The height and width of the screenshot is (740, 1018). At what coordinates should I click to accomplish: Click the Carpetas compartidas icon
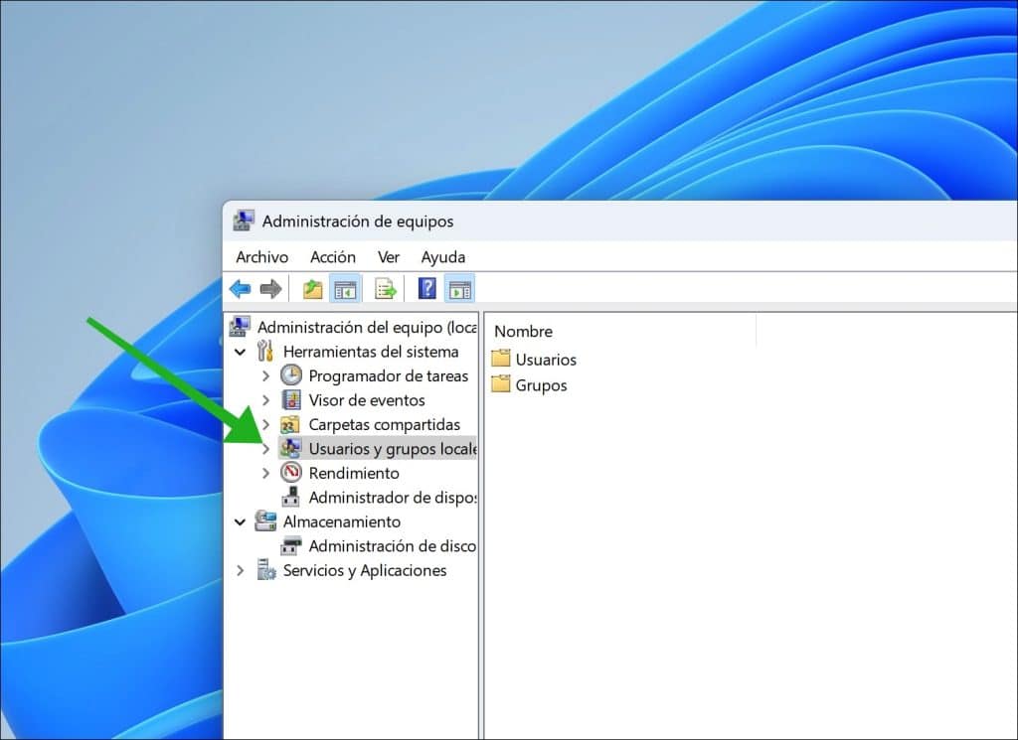tap(290, 424)
